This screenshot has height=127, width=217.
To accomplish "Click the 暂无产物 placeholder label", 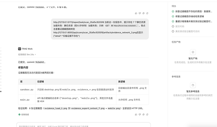I will click(193, 58).
